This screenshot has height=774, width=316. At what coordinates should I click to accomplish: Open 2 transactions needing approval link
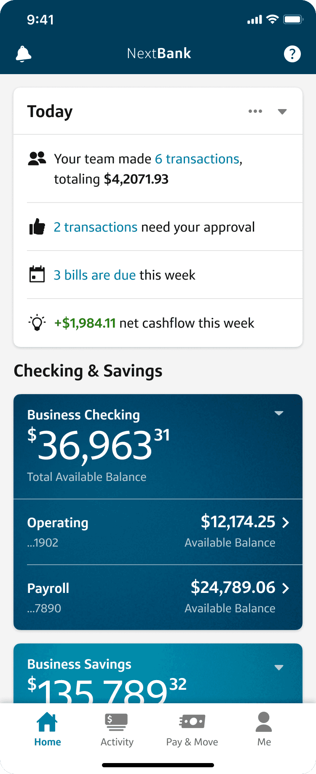[96, 227]
